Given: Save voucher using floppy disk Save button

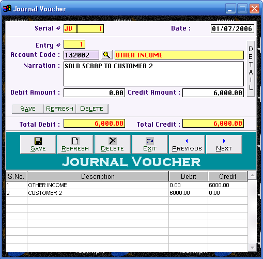Looking at the screenshot, I should [38, 144].
